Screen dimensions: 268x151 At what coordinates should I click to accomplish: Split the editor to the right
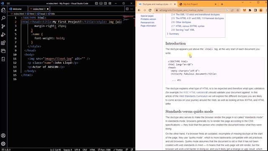[127, 9]
